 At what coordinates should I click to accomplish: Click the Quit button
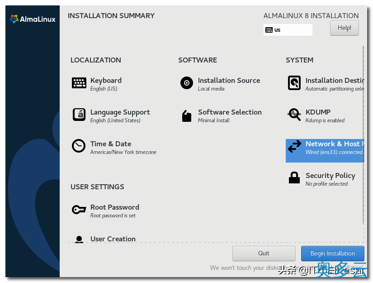click(264, 254)
